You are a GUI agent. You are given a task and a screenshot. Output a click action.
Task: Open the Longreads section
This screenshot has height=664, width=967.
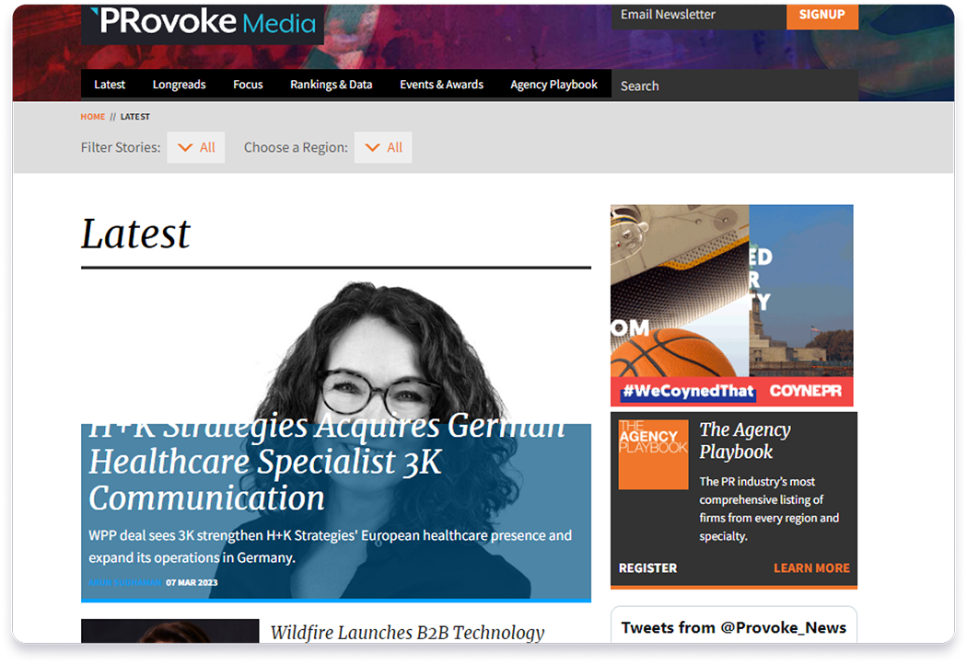[179, 84]
